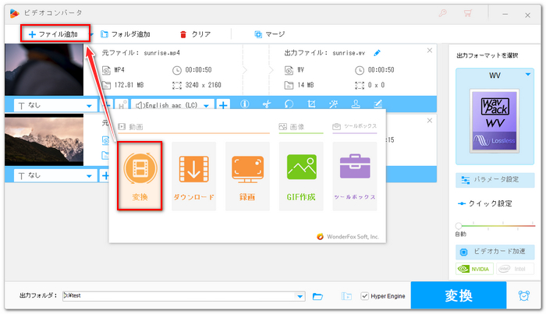Image resolution: width=546 pixels, height=314 pixels.
Task: Open the English aac (LC) audio track dropdown
Action: pos(172,105)
